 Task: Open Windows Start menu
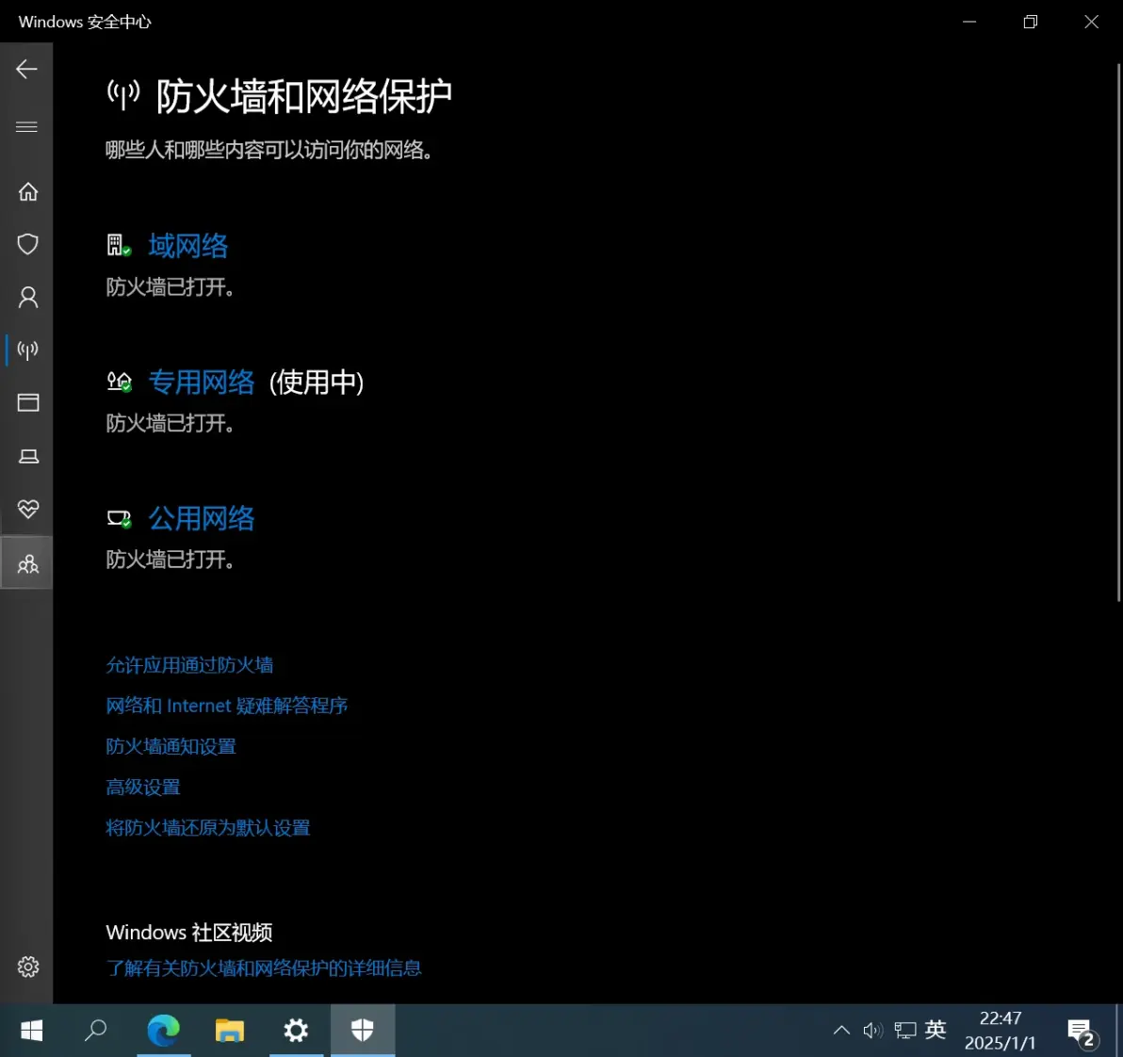click(31, 1031)
